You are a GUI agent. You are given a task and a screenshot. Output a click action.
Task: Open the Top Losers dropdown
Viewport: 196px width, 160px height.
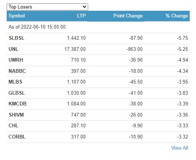click(x=47, y=7)
